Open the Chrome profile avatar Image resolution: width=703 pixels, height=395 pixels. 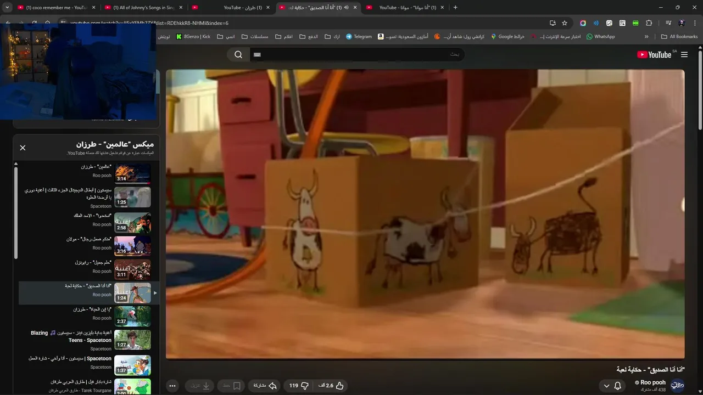682,23
